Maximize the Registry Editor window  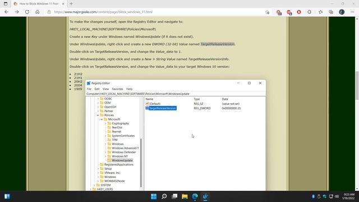point(249,83)
